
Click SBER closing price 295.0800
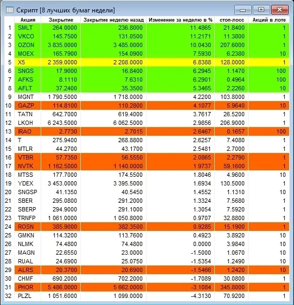[61, 201]
